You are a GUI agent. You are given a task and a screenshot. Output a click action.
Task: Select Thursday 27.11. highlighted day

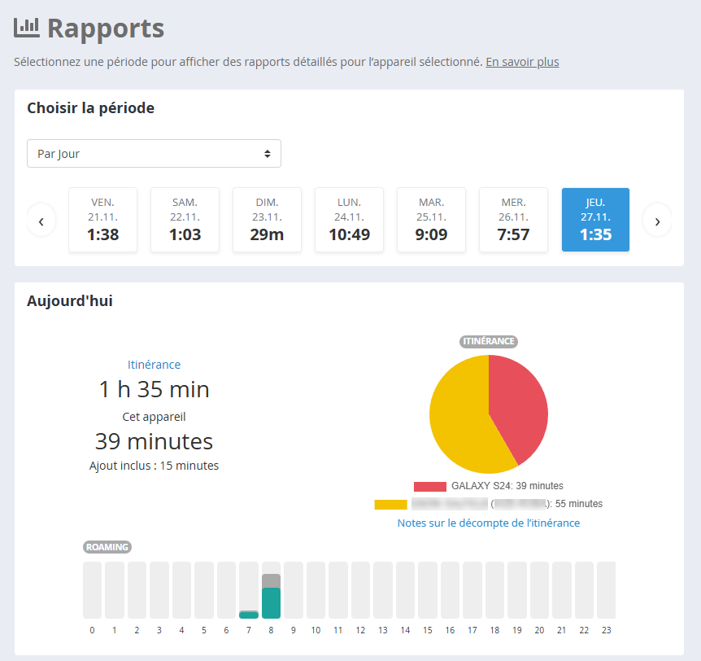595,220
